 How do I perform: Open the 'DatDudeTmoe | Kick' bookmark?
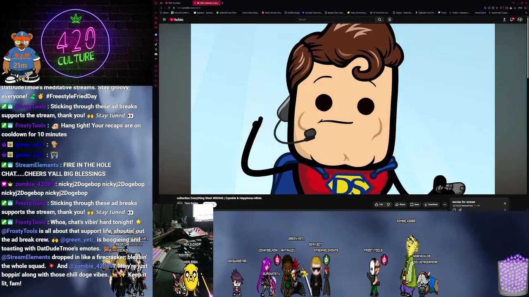[226, 13]
